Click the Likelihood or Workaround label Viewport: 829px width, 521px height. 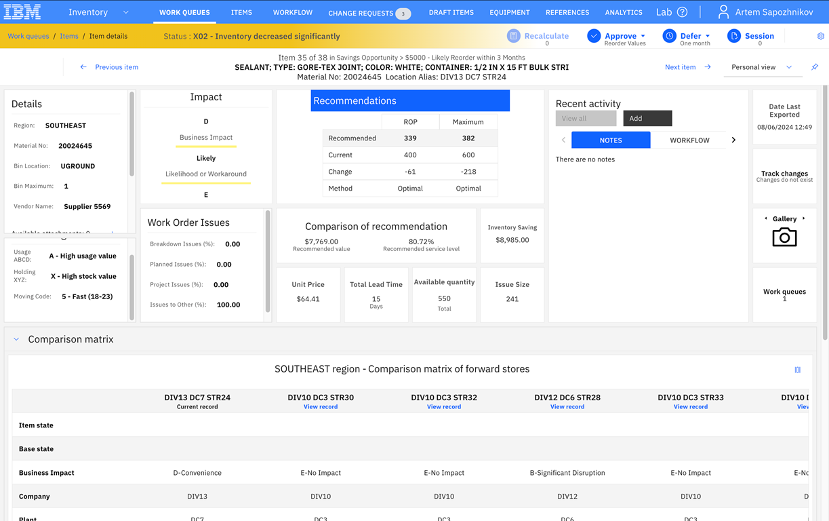tap(206, 174)
